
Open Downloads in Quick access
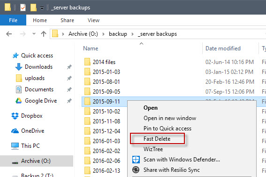point(38,67)
